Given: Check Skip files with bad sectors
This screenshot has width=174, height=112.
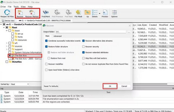Looking at the screenshot, I should pos(84,58).
